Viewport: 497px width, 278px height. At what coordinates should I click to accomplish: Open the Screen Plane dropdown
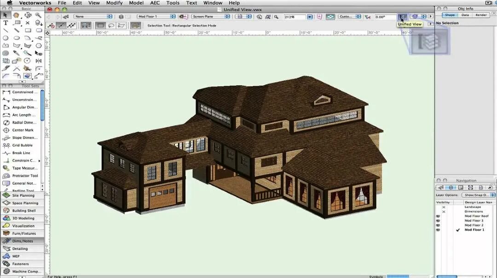(210, 17)
